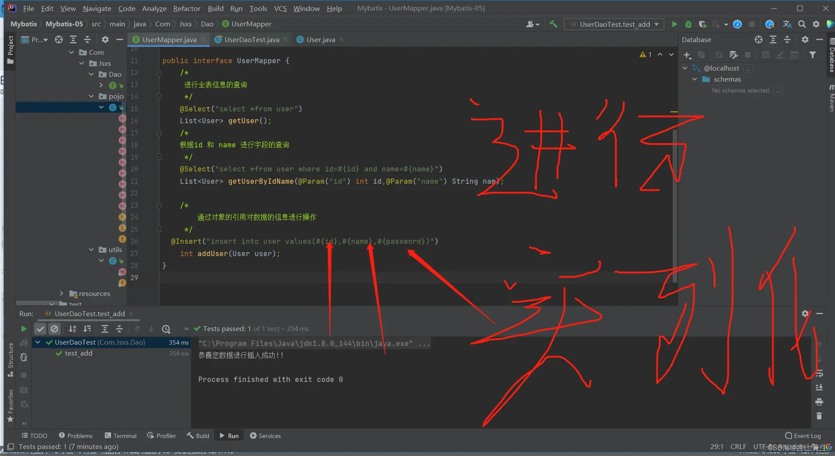Toggle 'Show Passed' filter in test results
The height and width of the screenshot is (456, 835).
click(x=40, y=329)
